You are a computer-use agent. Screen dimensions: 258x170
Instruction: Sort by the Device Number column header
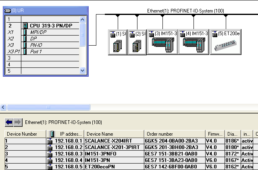25,134
